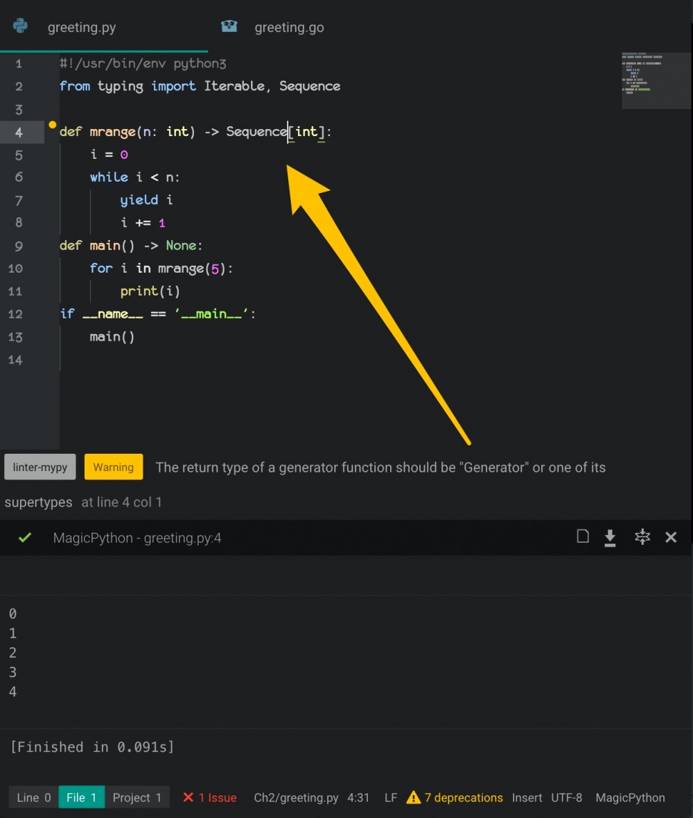Collapse the build output using the collapse icon
Image resolution: width=693 pixels, height=818 pixels.
pos(642,536)
